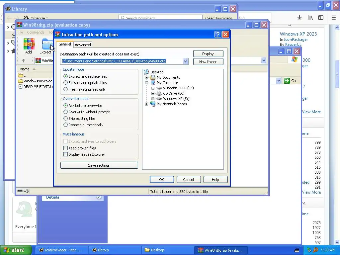Open the dropdown beside the Go button
Screen dimensions: 340x255
tap(279, 81)
